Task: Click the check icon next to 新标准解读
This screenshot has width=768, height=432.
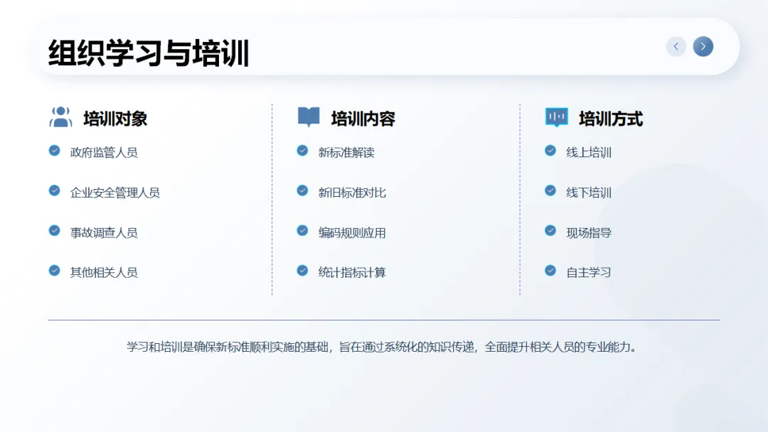Action: 302,151
